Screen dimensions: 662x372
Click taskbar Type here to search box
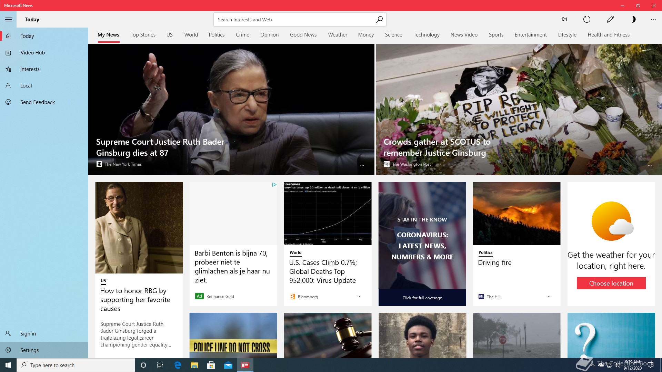[76, 365]
